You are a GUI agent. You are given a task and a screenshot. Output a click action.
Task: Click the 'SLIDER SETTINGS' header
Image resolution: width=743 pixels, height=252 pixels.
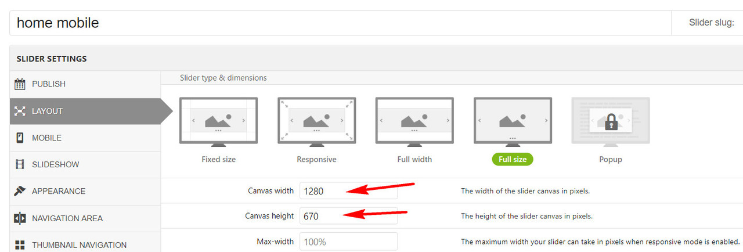52,59
